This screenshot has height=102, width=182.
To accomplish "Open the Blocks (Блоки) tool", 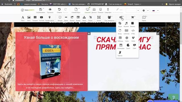I will 99,18.
